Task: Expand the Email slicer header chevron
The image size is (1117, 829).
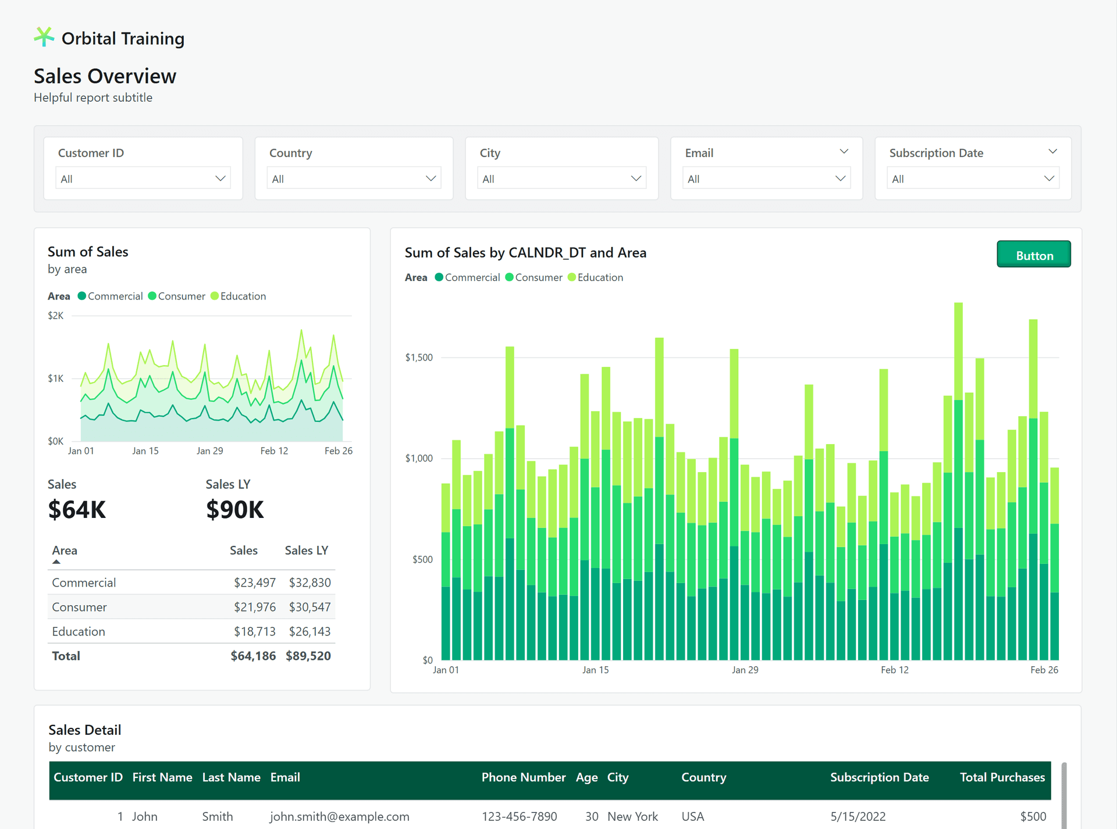Action: (844, 151)
